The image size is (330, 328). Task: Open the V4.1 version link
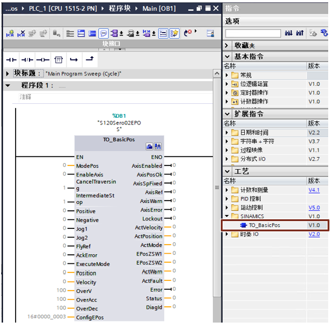click(314, 190)
